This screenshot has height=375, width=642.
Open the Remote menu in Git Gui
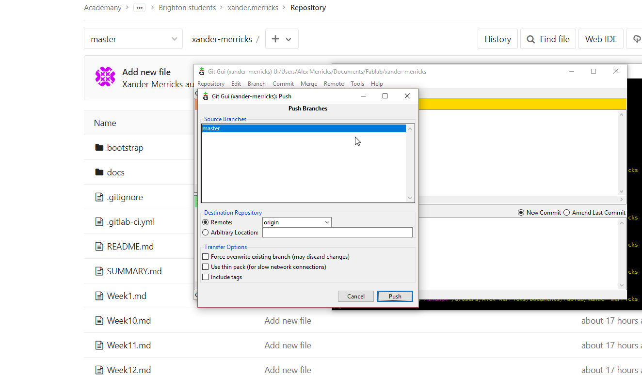pos(334,84)
